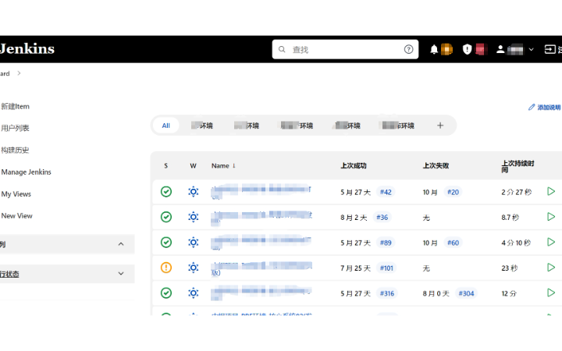Open last successful build #42
562x351 pixels.
point(386,193)
